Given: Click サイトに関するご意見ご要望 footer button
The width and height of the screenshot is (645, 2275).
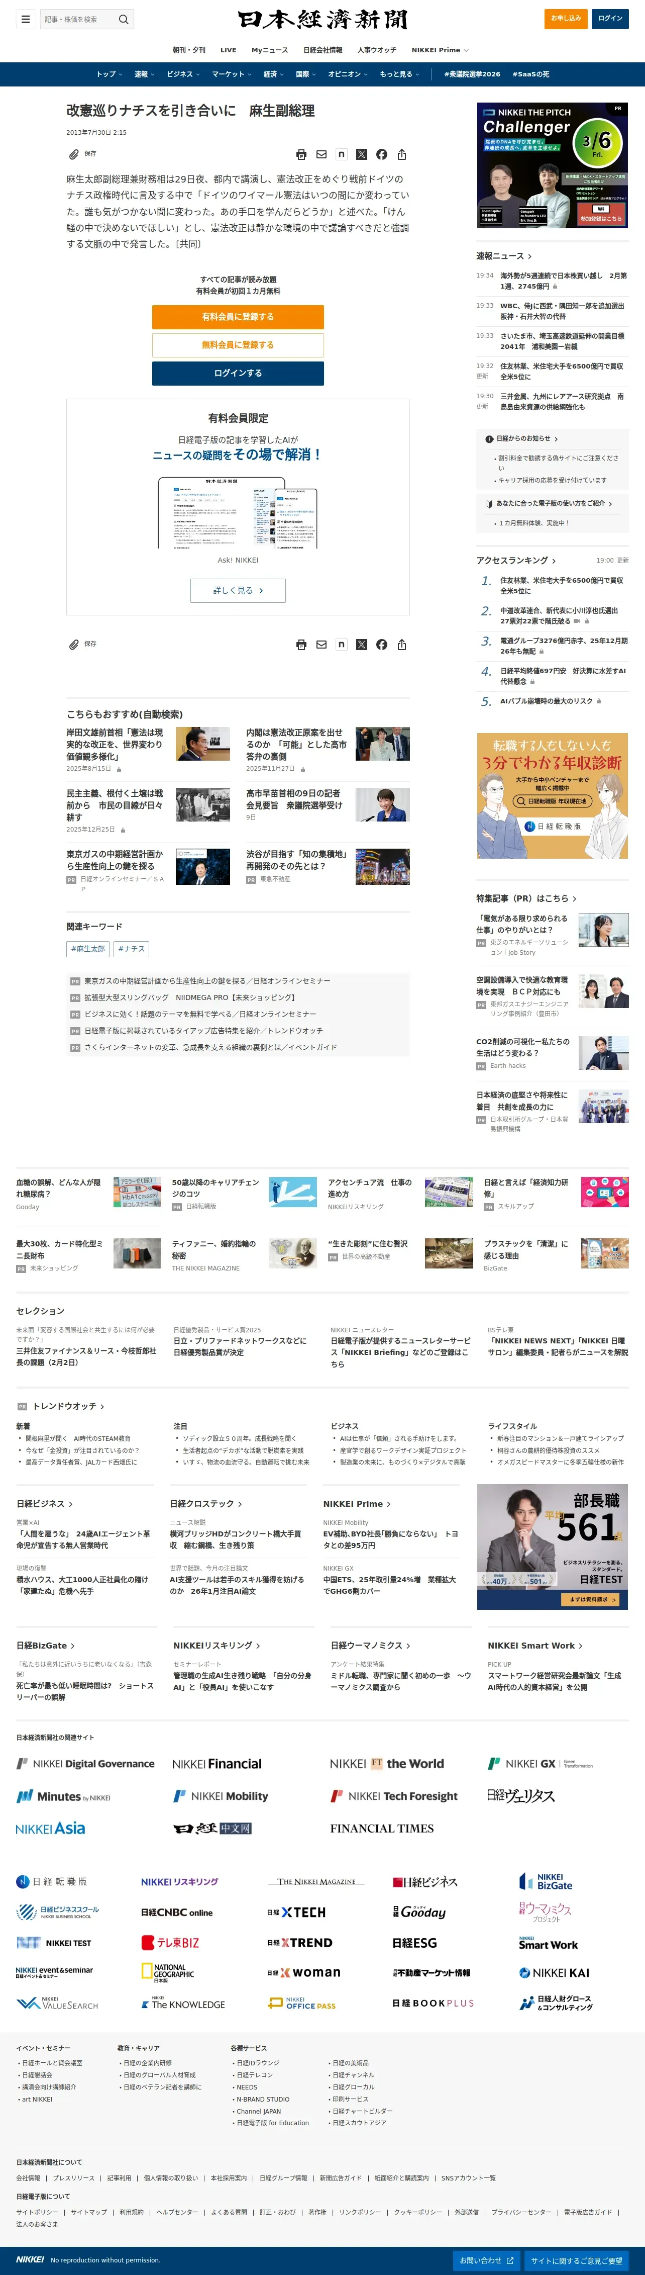Looking at the screenshot, I should [577, 2260].
